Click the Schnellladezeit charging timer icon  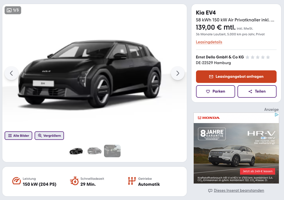tap(74, 181)
